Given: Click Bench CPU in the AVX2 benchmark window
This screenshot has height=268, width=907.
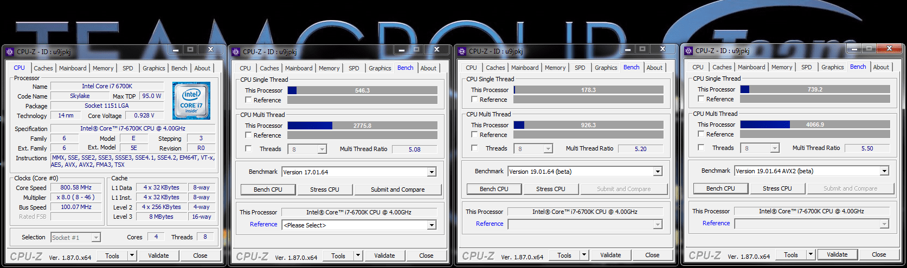Looking at the screenshot, I should (x=721, y=188).
